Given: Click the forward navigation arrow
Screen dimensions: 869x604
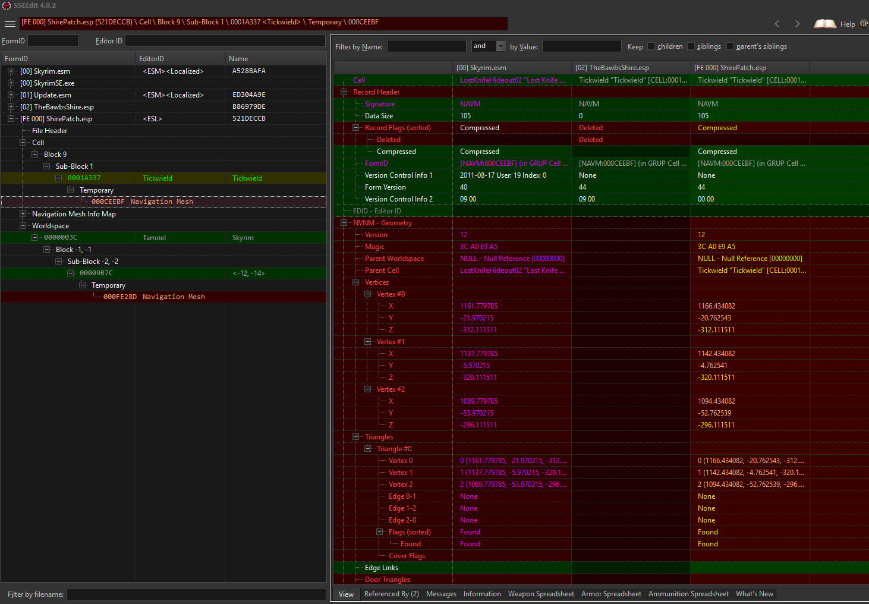Looking at the screenshot, I should (x=797, y=24).
